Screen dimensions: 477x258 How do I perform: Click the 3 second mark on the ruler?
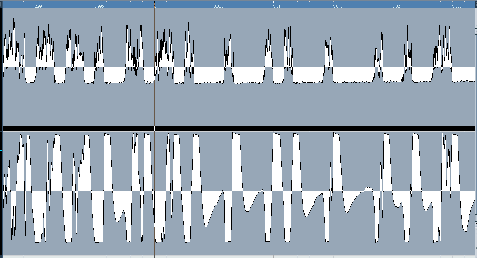click(x=155, y=6)
